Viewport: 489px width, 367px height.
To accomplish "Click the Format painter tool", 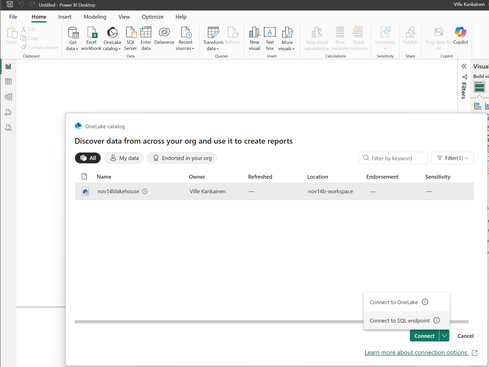I will click(39, 47).
